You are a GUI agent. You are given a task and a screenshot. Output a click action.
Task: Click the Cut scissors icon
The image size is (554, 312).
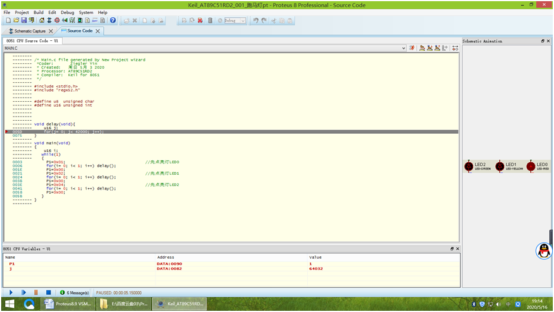(x=274, y=21)
